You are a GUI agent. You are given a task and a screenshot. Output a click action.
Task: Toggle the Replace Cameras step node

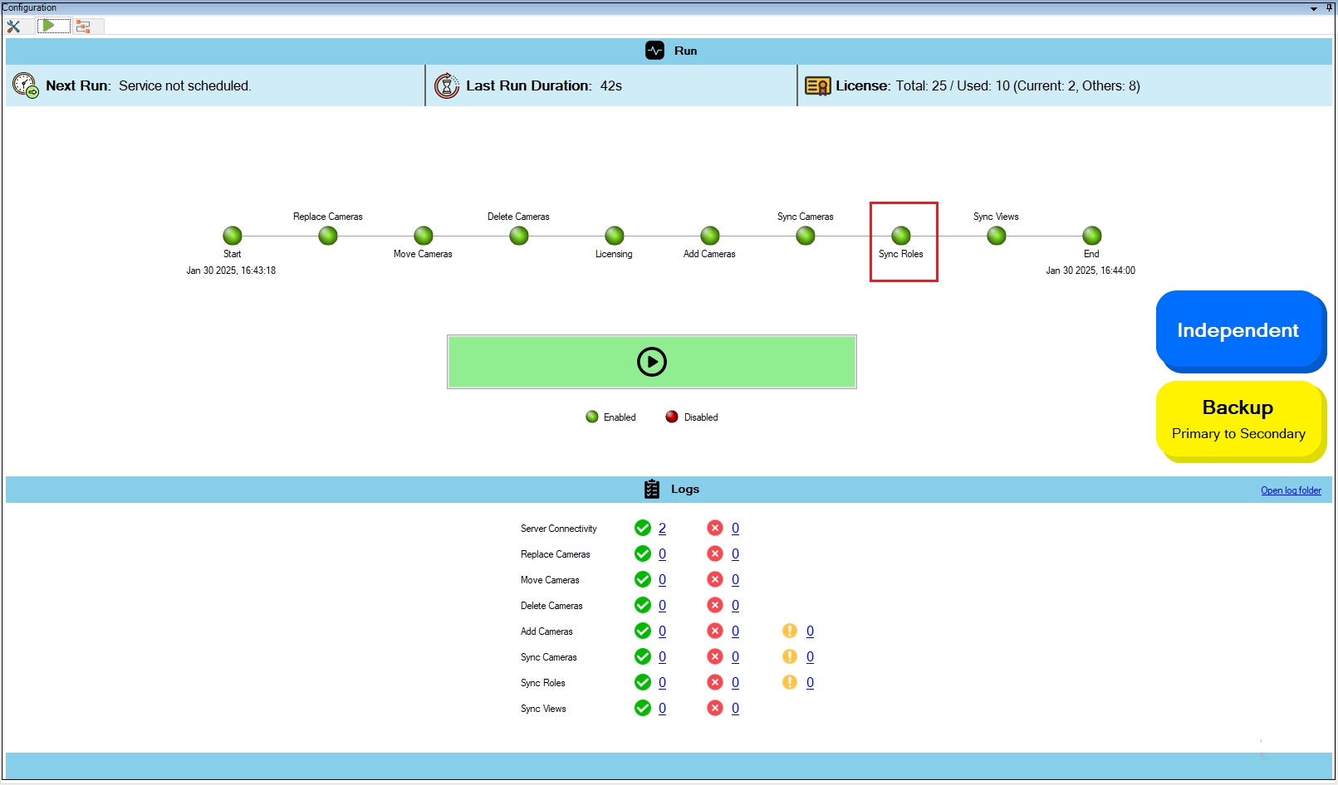coord(328,236)
